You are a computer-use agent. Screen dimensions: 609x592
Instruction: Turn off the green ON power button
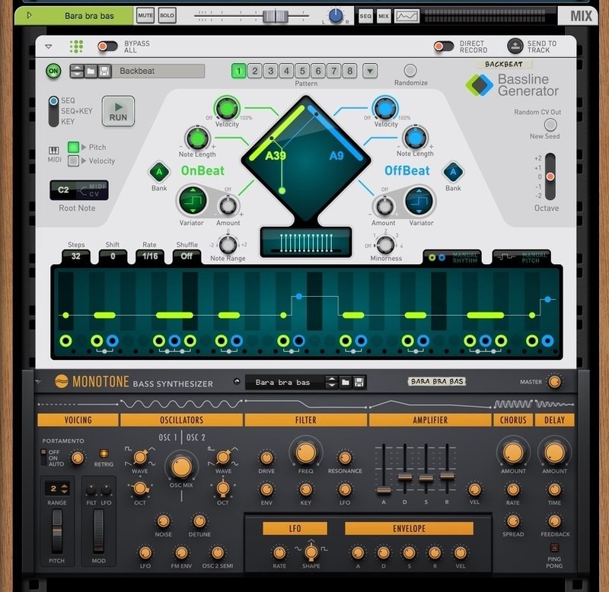[x=53, y=71]
